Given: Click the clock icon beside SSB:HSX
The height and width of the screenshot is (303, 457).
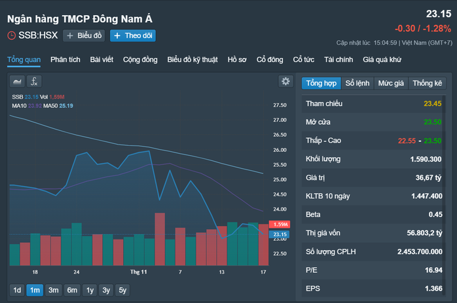Looking at the screenshot, I should 11,35.
